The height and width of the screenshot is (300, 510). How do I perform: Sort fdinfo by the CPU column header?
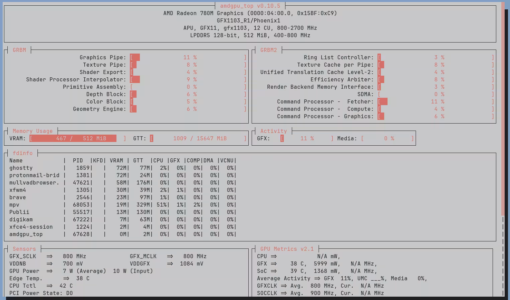point(158,161)
